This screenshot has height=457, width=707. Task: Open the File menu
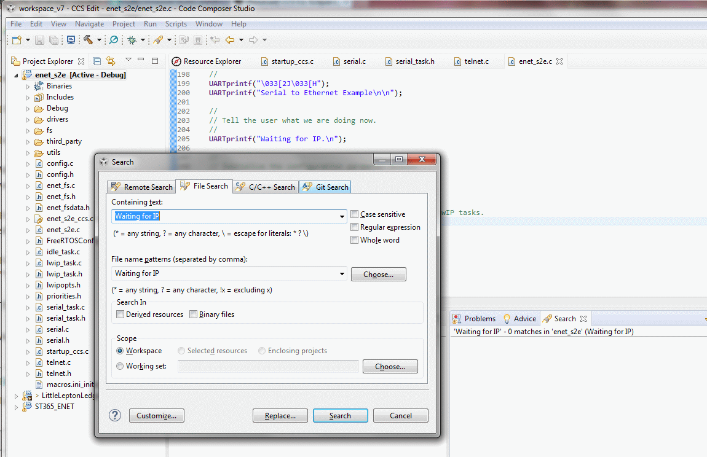click(16, 24)
